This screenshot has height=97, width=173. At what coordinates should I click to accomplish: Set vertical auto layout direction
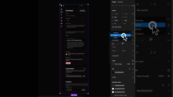[x=113, y=44]
